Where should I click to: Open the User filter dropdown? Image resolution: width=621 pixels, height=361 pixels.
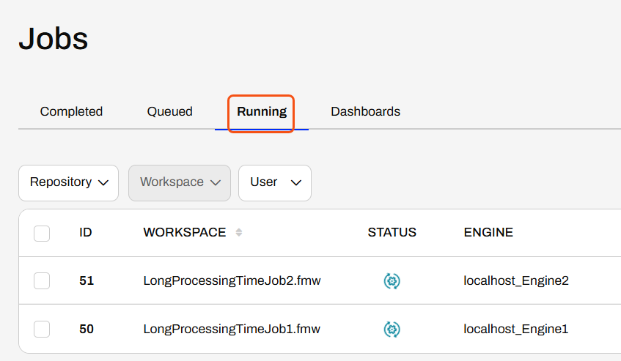tap(275, 183)
